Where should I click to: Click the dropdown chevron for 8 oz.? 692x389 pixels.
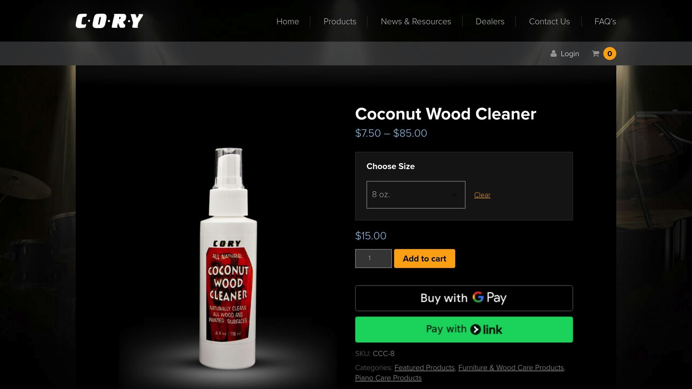(454, 195)
